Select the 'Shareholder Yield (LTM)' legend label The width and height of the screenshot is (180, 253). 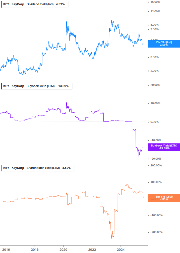coord(43,168)
